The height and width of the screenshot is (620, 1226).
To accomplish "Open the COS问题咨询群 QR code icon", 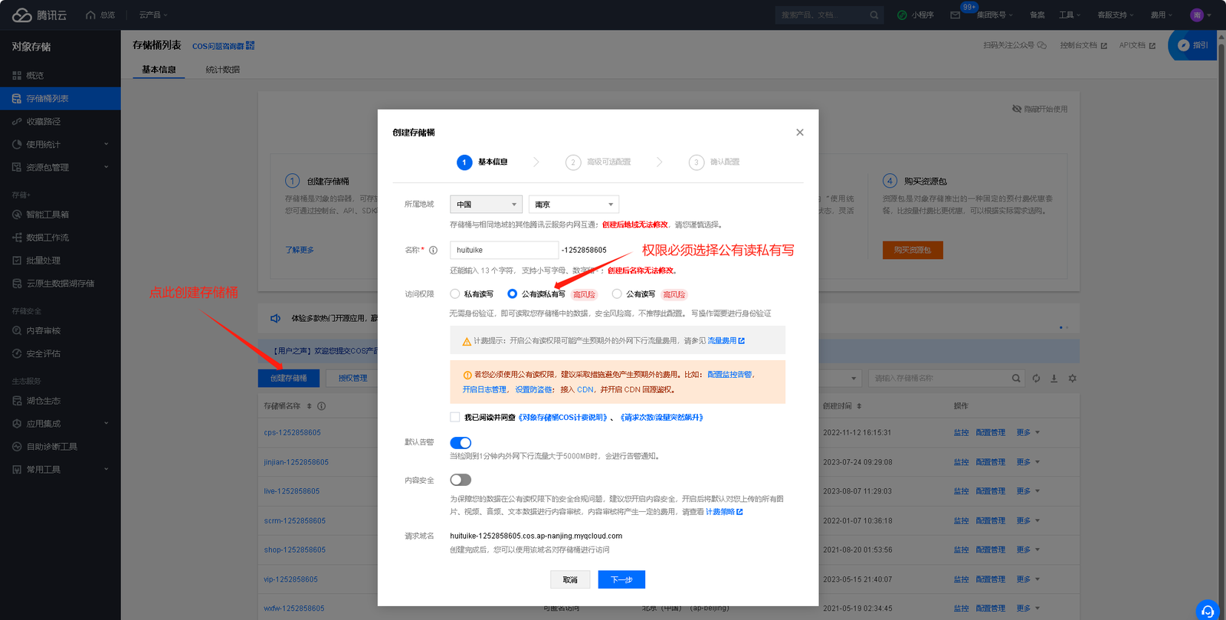I will 250,46.
